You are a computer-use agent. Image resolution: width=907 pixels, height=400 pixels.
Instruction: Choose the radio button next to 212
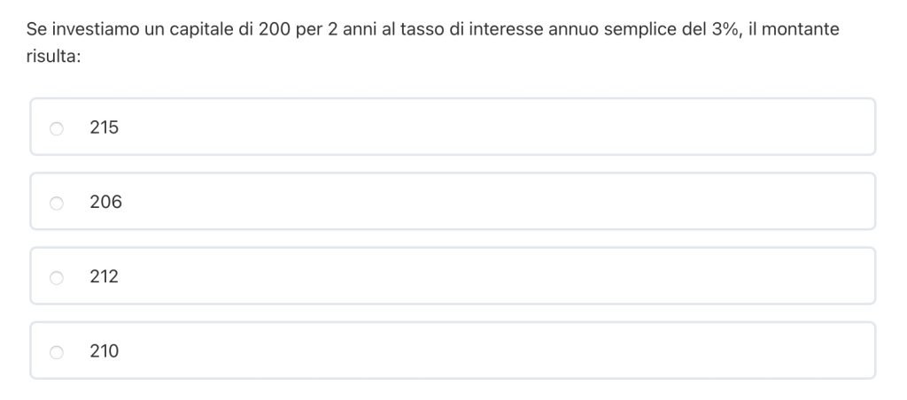tap(57, 278)
